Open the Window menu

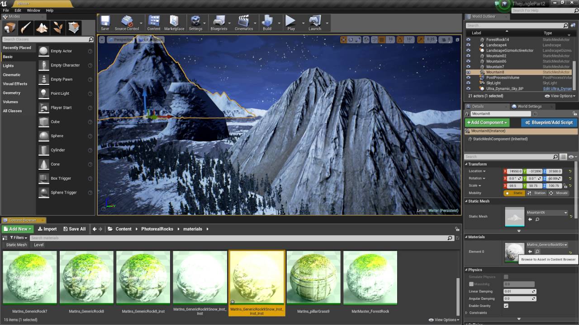click(x=33, y=10)
